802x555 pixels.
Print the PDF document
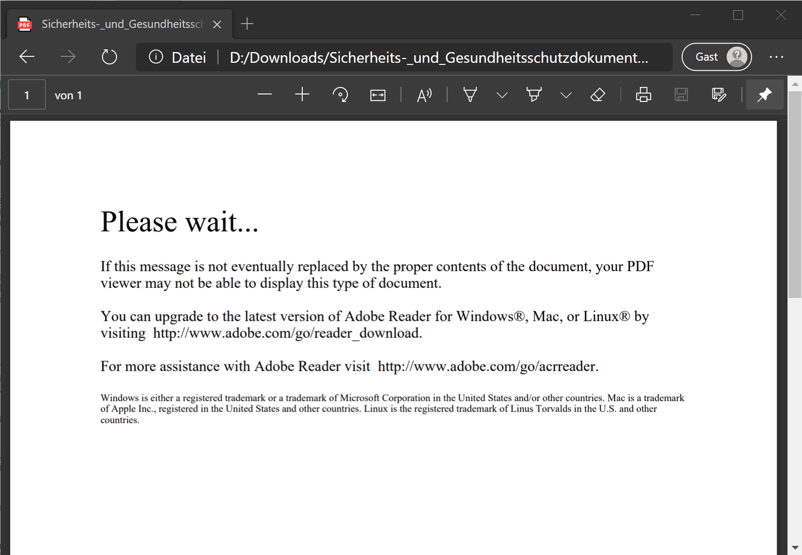pyautogui.click(x=644, y=95)
